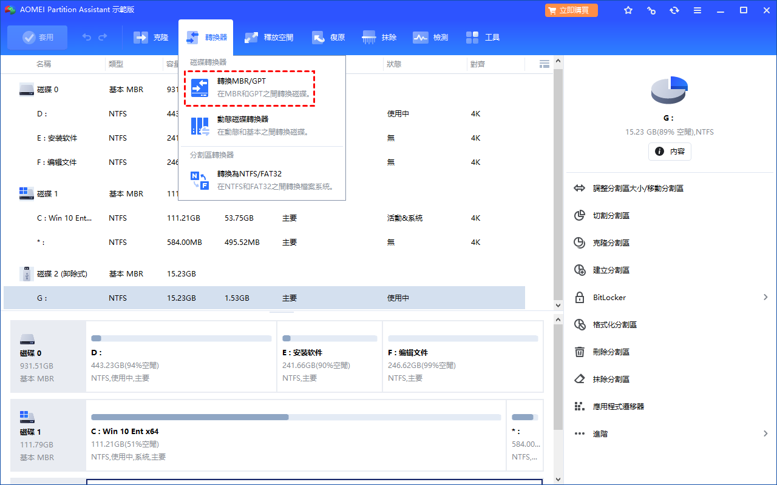
Task: Open the 檢測 test tool
Action: click(430, 38)
